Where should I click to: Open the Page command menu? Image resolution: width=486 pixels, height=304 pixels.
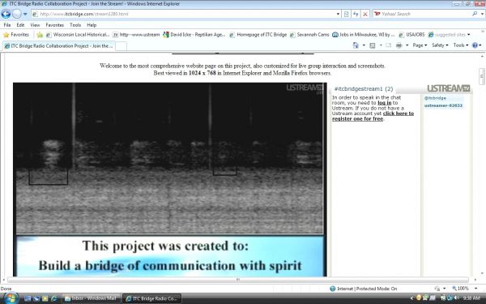[x=420, y=45]
